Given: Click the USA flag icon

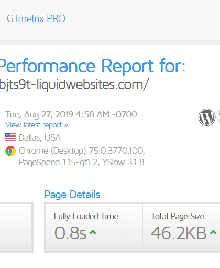Looking at the screenshot, I should tap(10, 137).
